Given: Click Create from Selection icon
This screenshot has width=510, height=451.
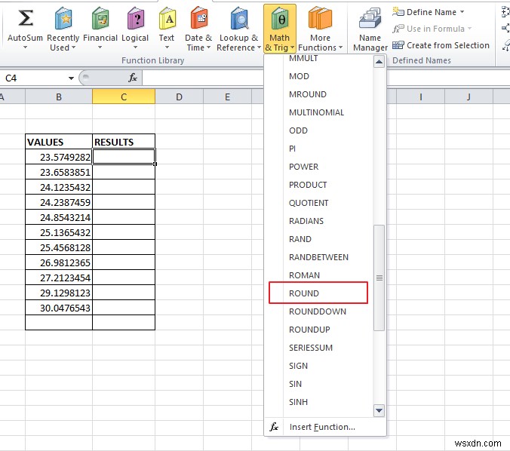Looking at the screenshot, I should (x=398, y=44).
